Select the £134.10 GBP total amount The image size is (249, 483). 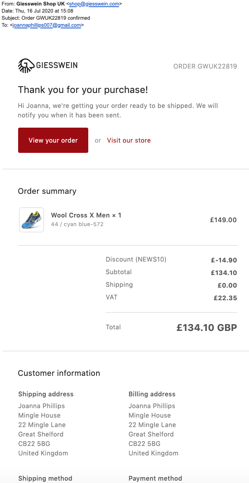(207, 327)
